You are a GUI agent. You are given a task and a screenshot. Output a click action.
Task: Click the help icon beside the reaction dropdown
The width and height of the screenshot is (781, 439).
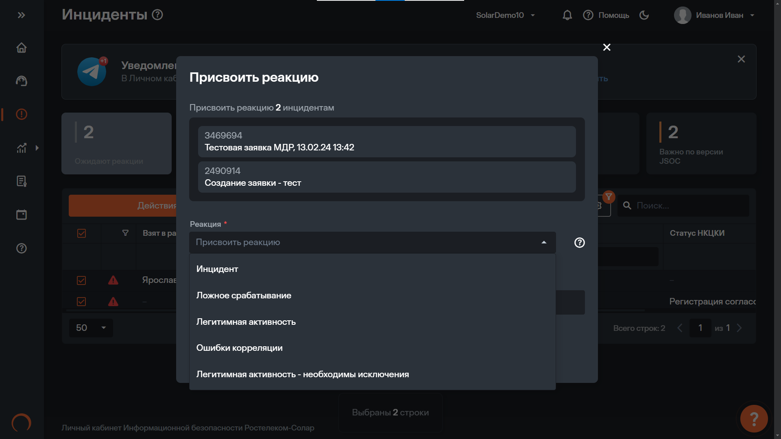(579, 243)
